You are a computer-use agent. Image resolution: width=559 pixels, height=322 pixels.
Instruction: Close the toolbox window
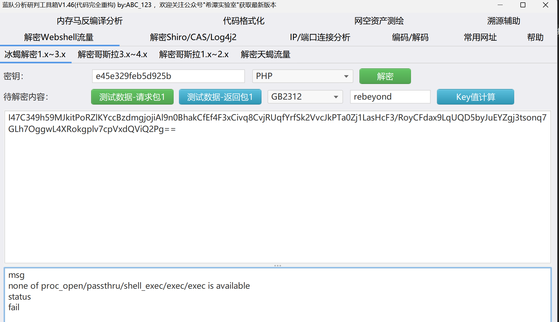(x=545, y=5)
